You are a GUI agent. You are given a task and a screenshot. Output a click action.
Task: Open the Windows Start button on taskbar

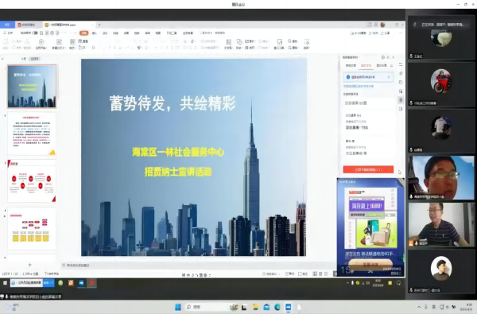[178, 307]
